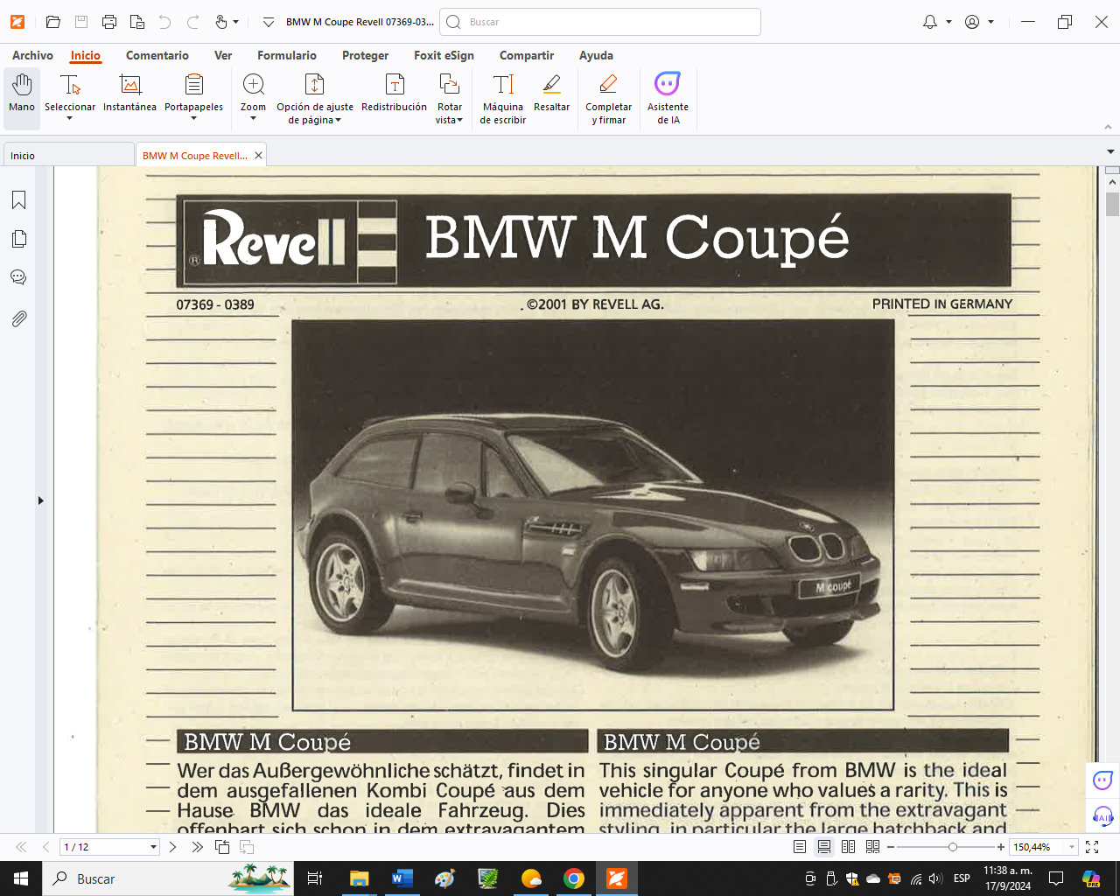This screenshot has width=1120, height=896.
Task: Click the vertical scrollbar thumb
Action: tap(1112, 204)
